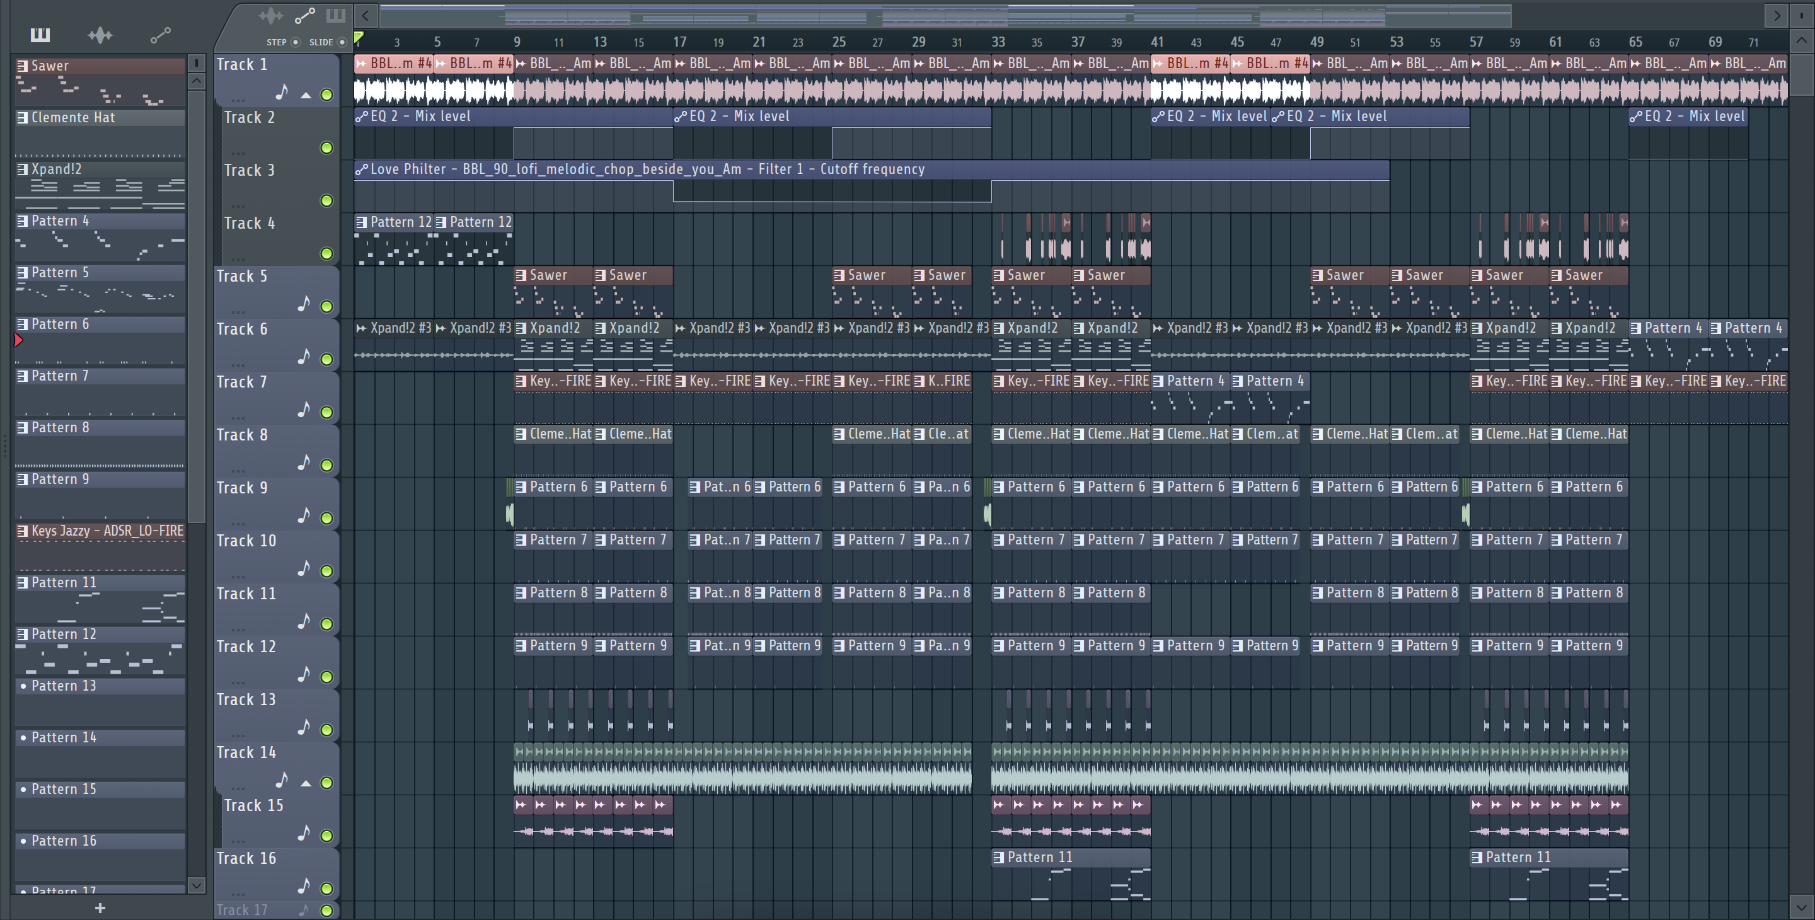Click bar 33 on the timeline ruler
1815x920 pixels.
998,42
